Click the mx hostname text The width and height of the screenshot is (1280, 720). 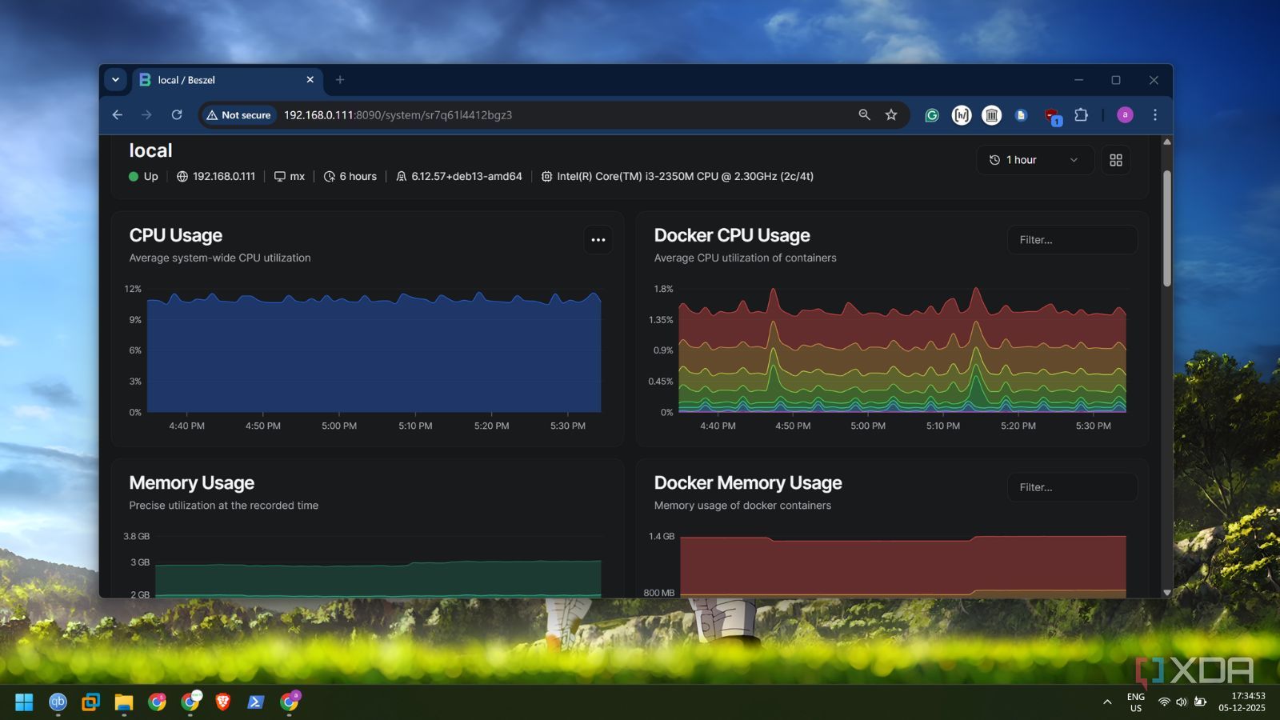coord(297,176)
